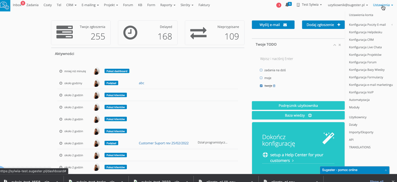
Task: Select Konfiguracja Bazy Wiedzy
Action: [x=367, y=70]
